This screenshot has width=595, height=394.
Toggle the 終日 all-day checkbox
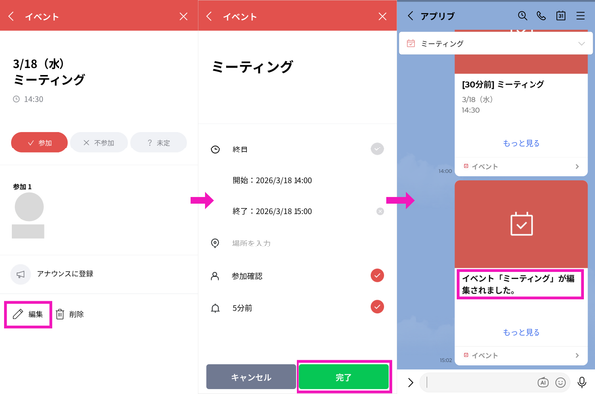[377, 148]
